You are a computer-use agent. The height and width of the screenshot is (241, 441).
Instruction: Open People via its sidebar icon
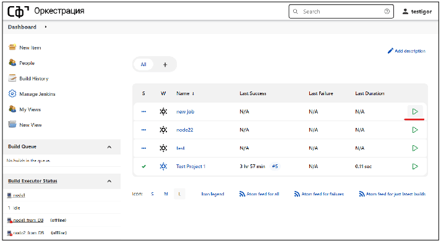click(x=12, y=62)
